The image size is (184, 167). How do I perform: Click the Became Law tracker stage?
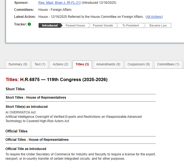coord(158,25)
